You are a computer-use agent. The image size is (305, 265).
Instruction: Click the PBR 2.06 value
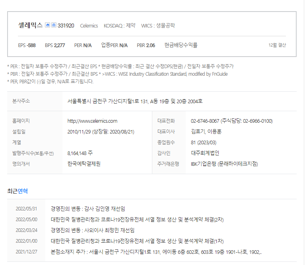pos(146,45)
